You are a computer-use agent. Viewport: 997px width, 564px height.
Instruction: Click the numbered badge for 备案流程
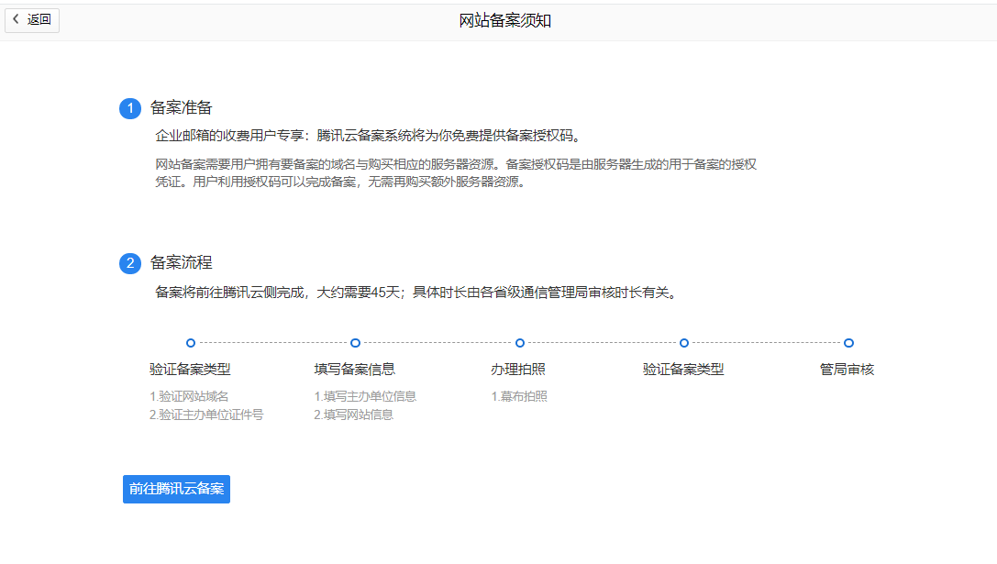pyautogui.click(x=130, y=263)
